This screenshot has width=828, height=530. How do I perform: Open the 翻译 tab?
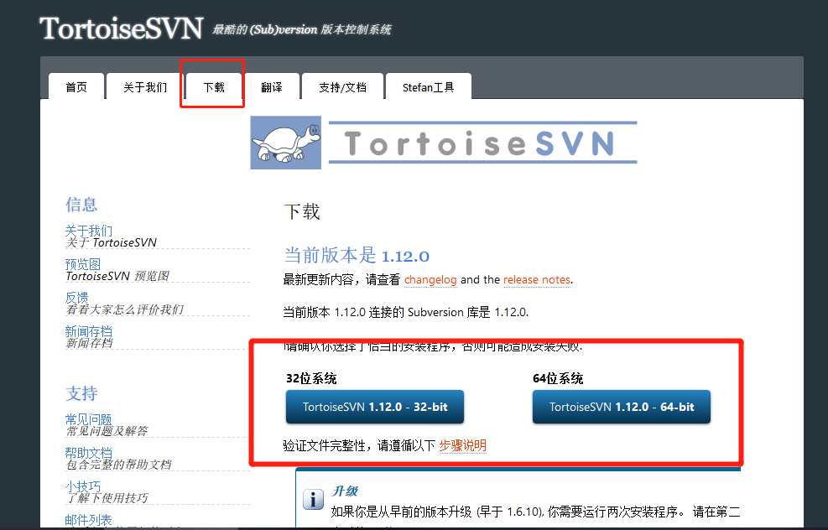pos(272,87)
